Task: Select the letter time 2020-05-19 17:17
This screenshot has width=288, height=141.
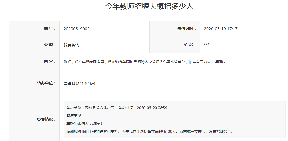Action: [x=220, y=29]
